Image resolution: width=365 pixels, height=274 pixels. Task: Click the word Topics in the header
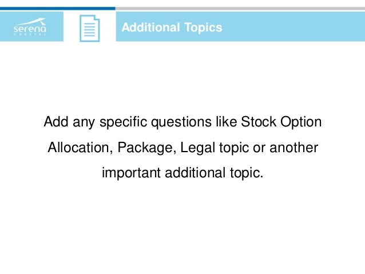point(203,27)
